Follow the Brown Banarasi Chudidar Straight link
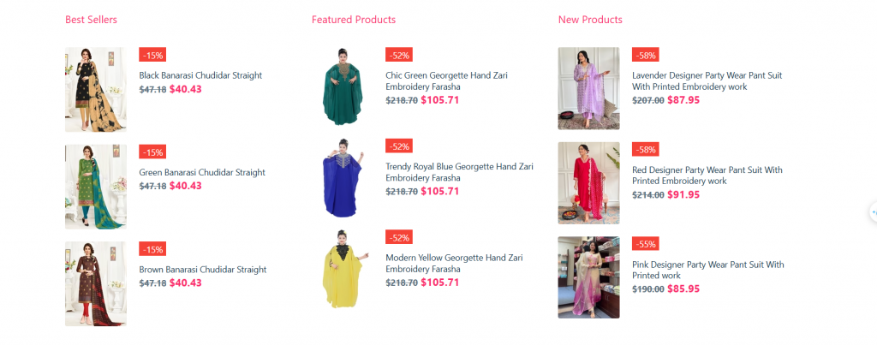Image resolution: width=877 pixels, height=345 pixels. 202,270
